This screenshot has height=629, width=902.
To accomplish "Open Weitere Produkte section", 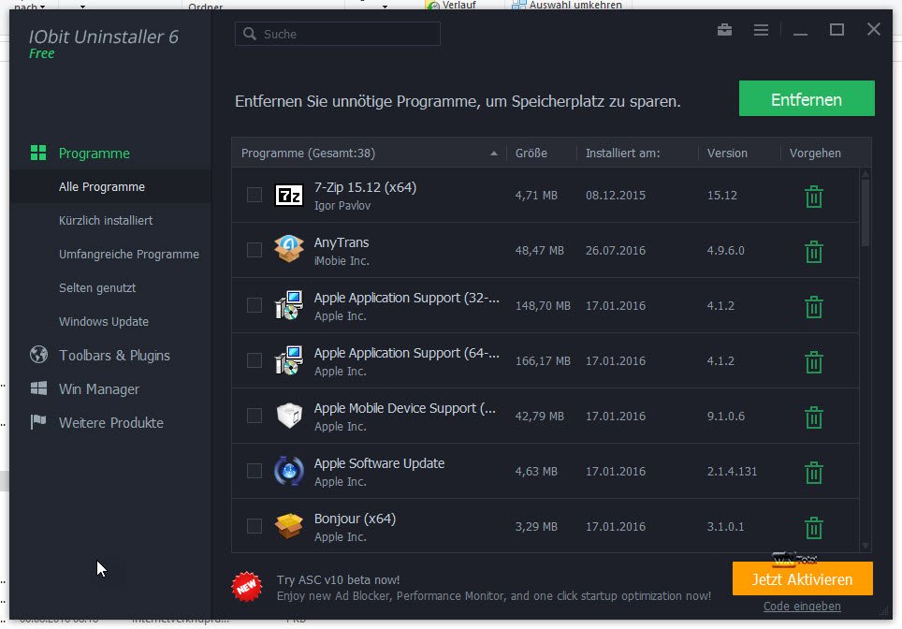I will point(111,422).
